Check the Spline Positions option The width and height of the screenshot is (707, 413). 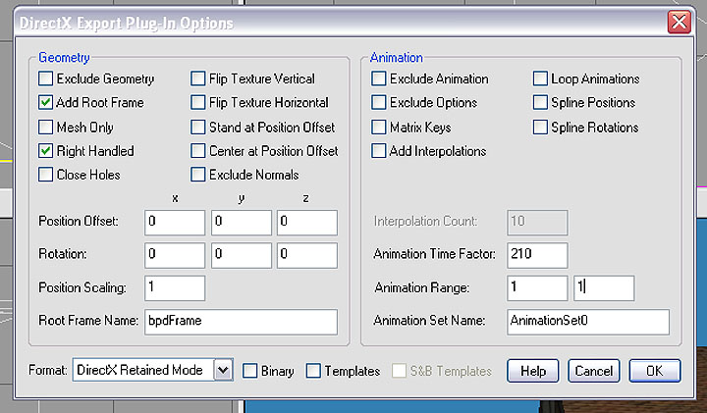coord(540,103)
